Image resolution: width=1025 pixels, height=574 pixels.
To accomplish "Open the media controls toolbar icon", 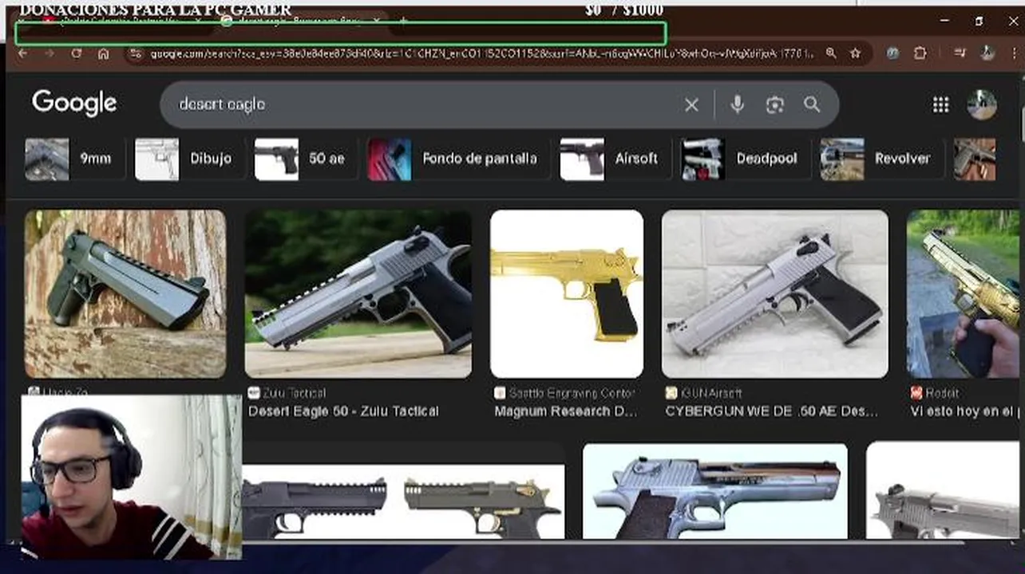I will click(960, 53).
